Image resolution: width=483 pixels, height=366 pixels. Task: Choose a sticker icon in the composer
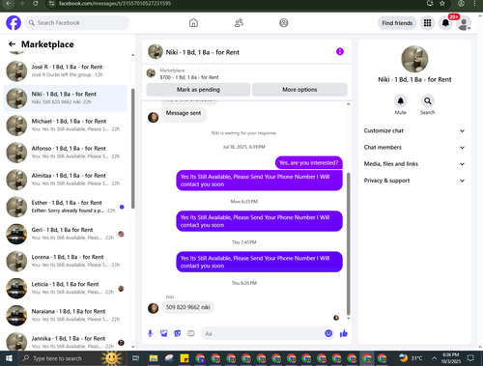pos(177,333)
